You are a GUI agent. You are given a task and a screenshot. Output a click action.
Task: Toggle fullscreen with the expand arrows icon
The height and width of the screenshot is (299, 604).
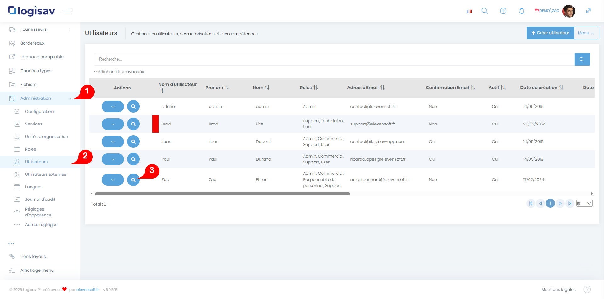pyautogui.click(x=588, y=11)
